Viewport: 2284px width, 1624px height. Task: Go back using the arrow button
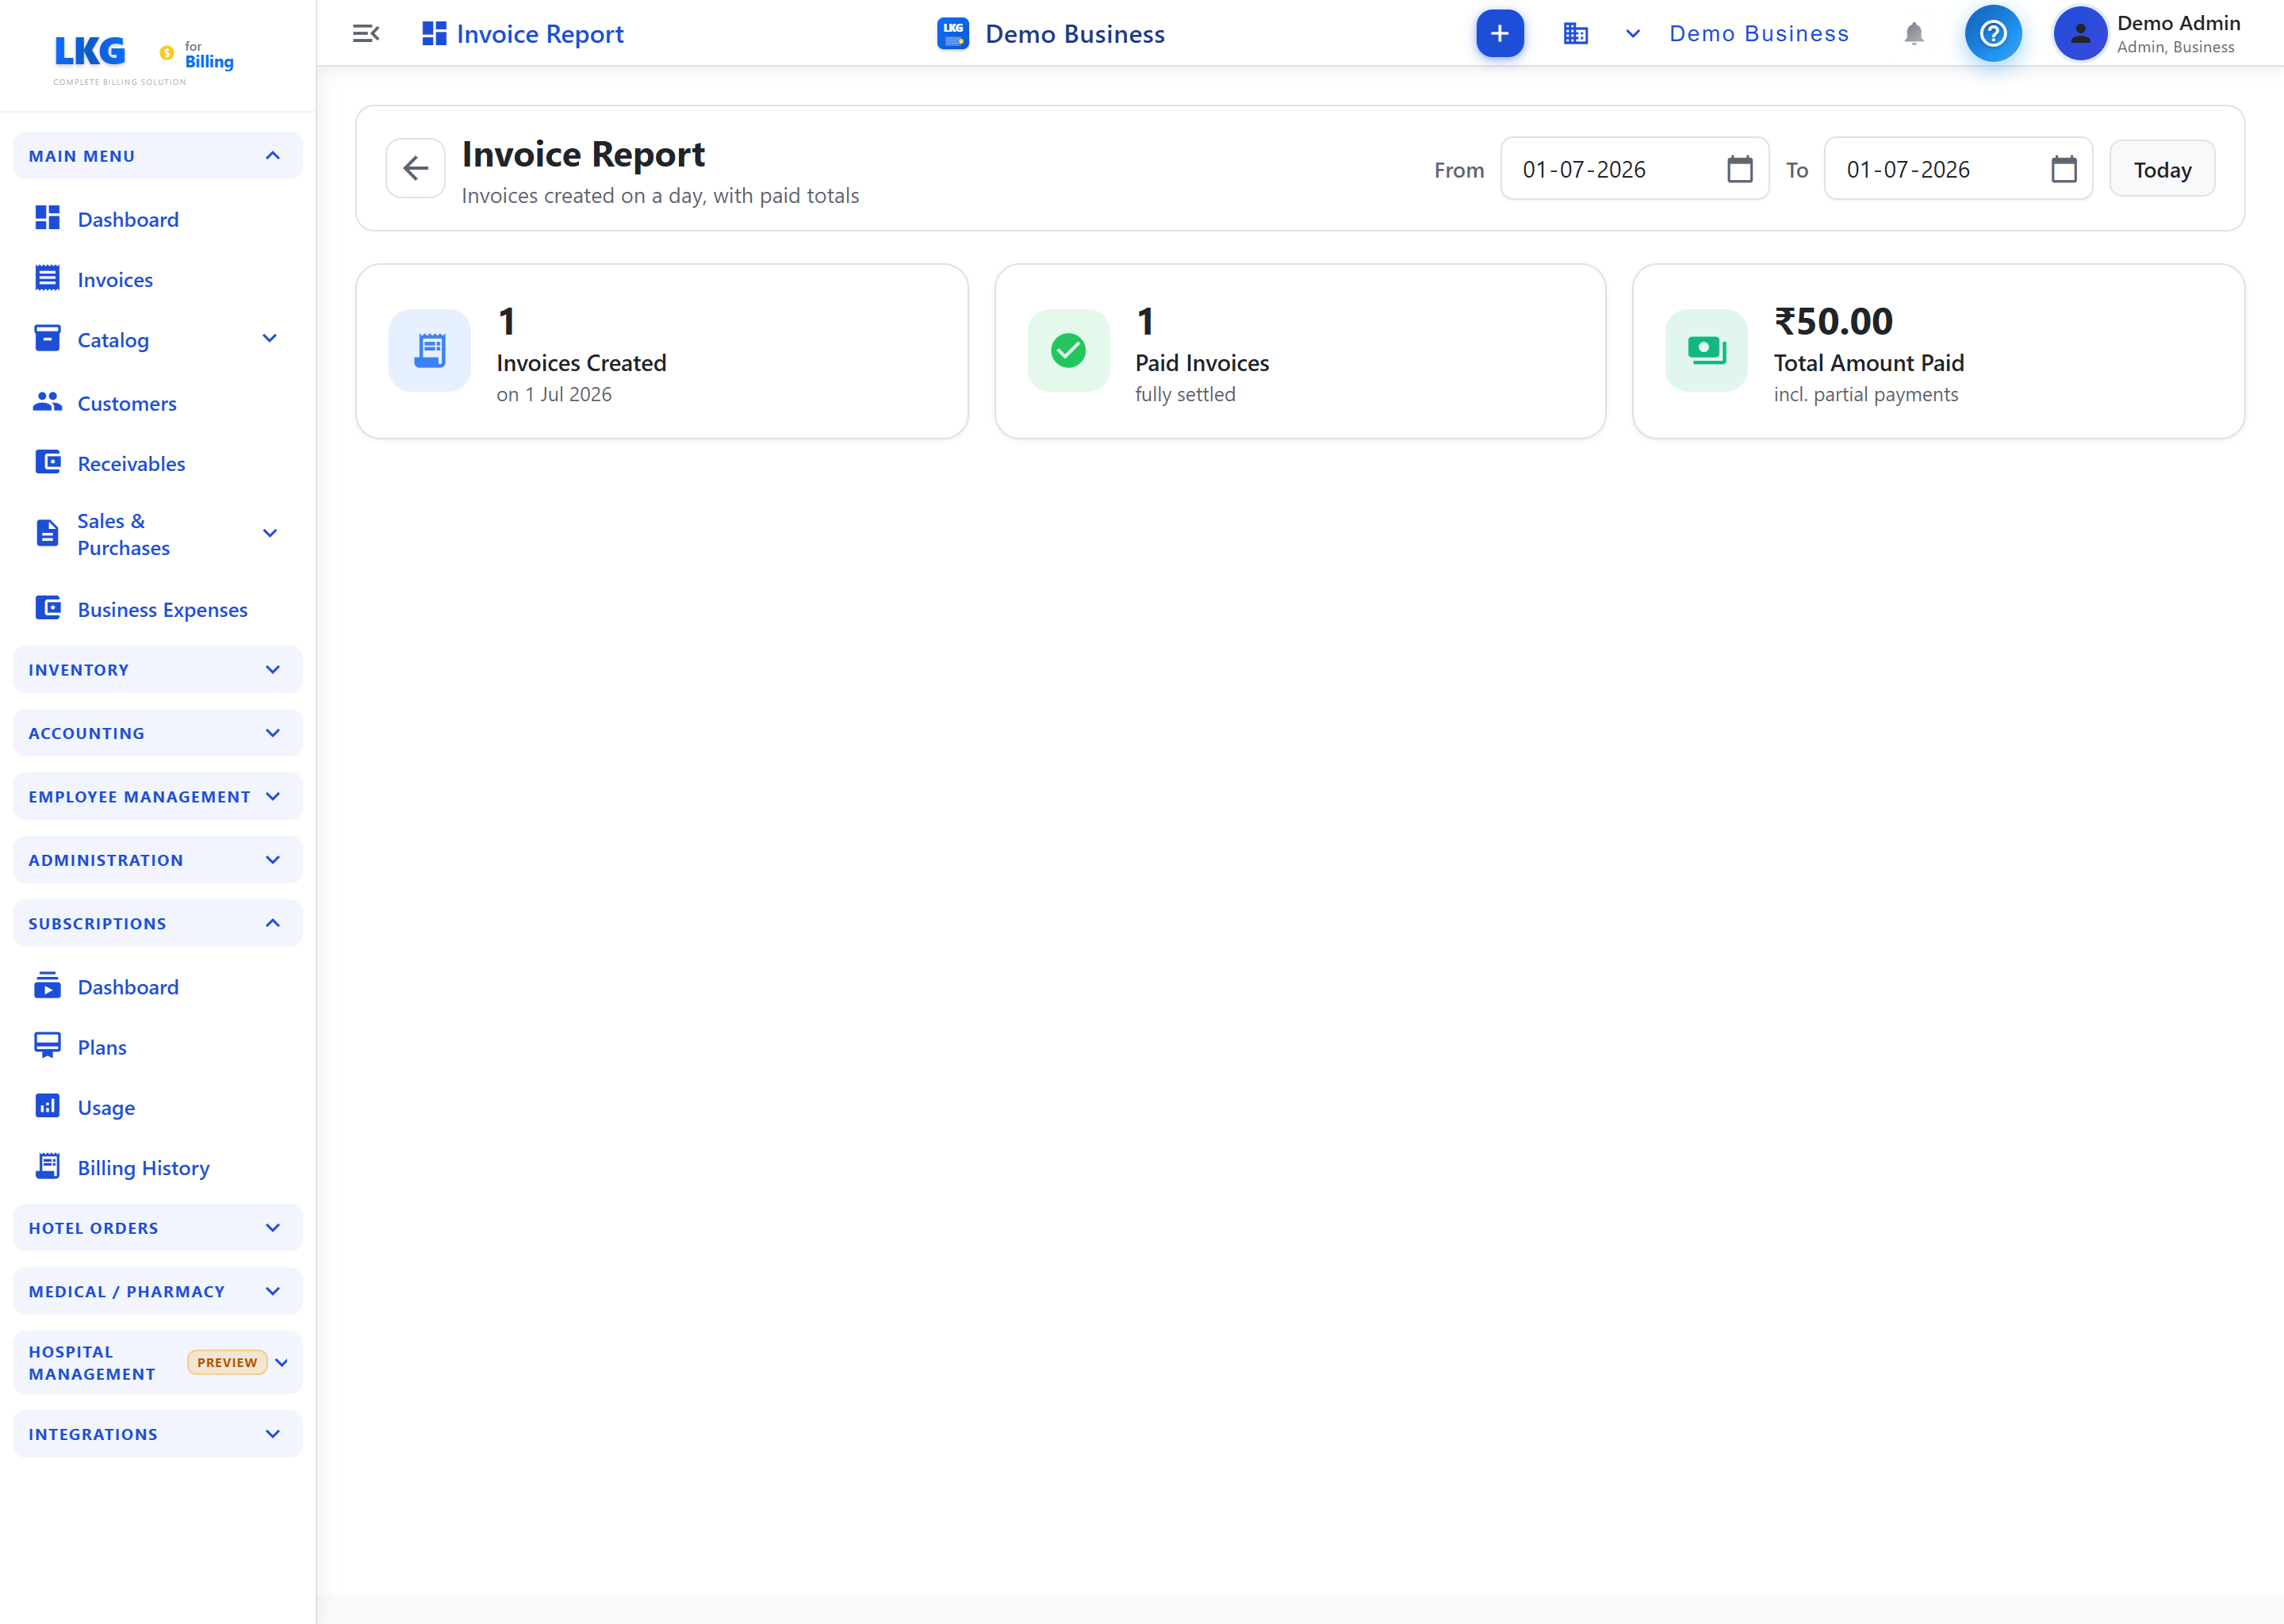tap(416, 168)
